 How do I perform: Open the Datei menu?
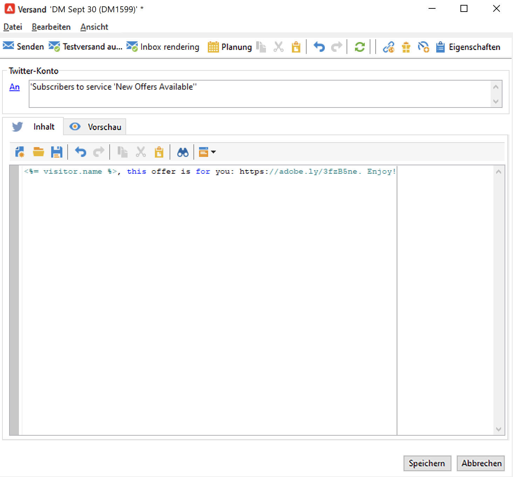coord(13,27)
